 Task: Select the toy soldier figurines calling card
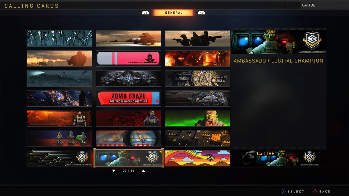[x=59, y=138]
